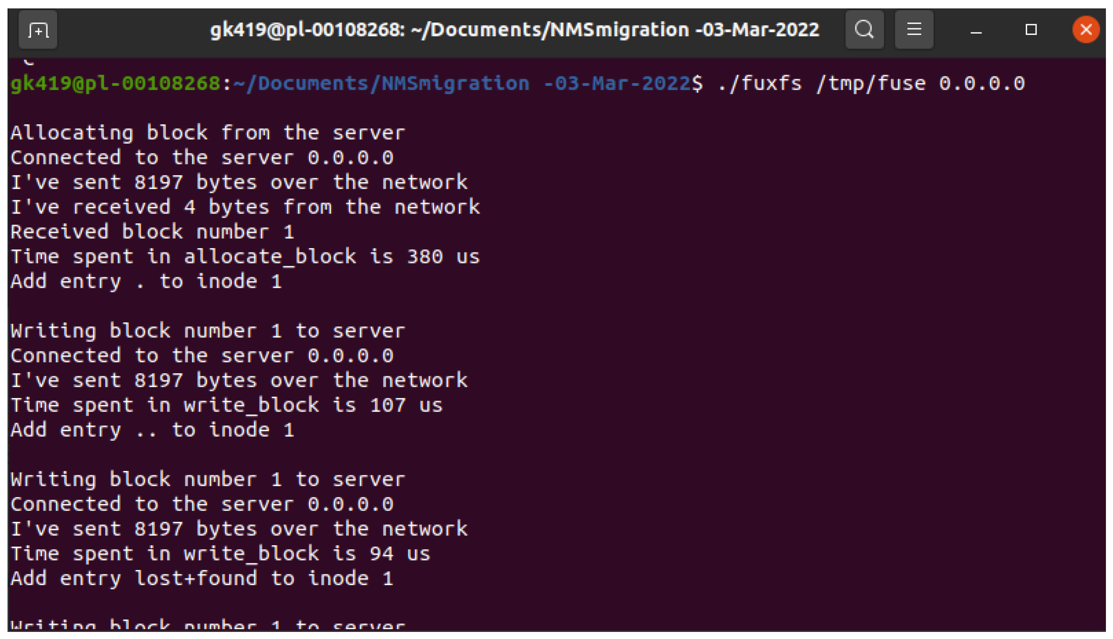Click the "I've received 4 bytes" output line
Image resolution: width=1113 pixels, height=639 pixels.
point(245,207)
